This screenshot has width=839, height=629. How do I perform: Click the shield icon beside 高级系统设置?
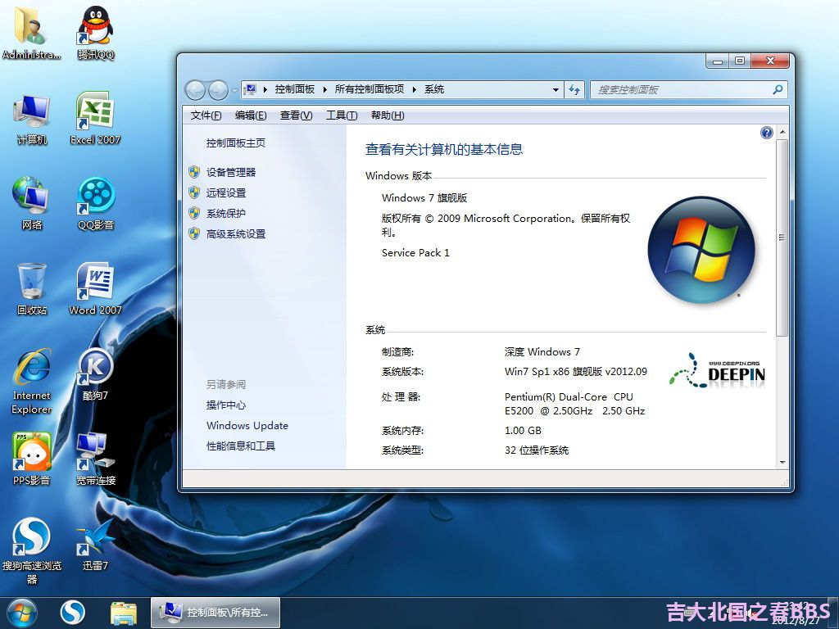click(194, 233)
